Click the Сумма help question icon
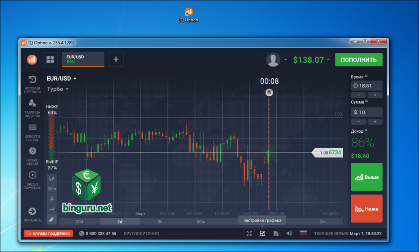The image size is (419, 252). (367, 101)
